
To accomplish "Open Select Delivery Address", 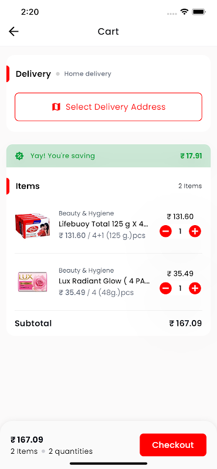I will coord(108,107).
